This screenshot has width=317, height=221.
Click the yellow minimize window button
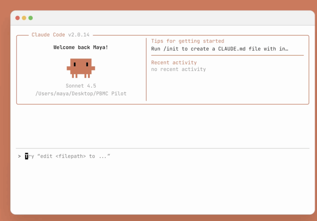(24, 18)
